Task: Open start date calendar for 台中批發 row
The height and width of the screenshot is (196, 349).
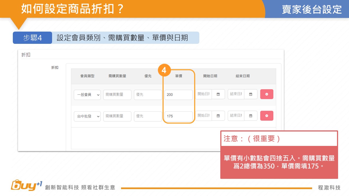Action: 218,116
